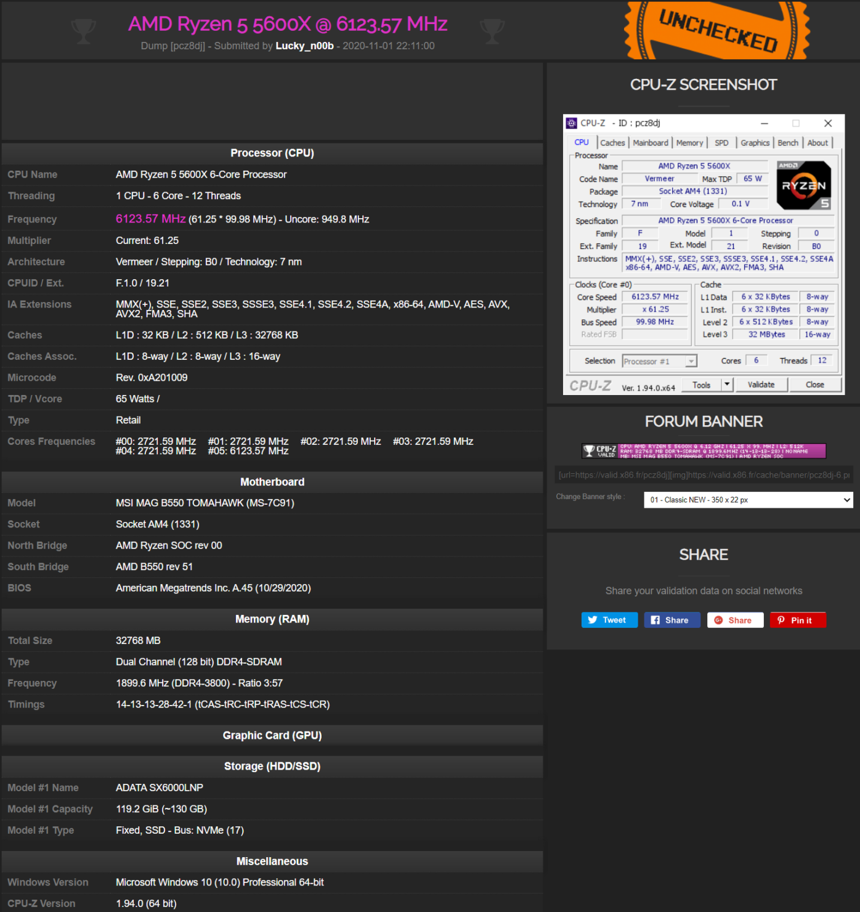Screen dimensions: 860x912
Task: Click the Windows 10 Professional version value
Action: 220,882
